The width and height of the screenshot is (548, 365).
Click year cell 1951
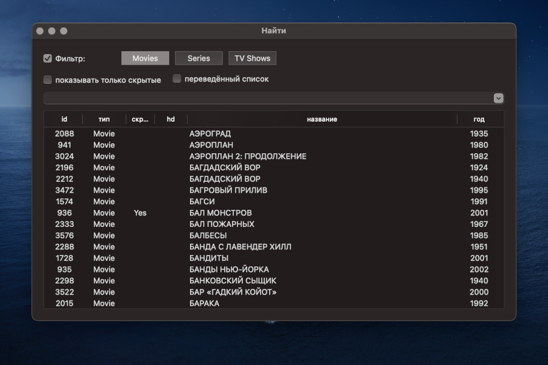click(x=479, y=246)
